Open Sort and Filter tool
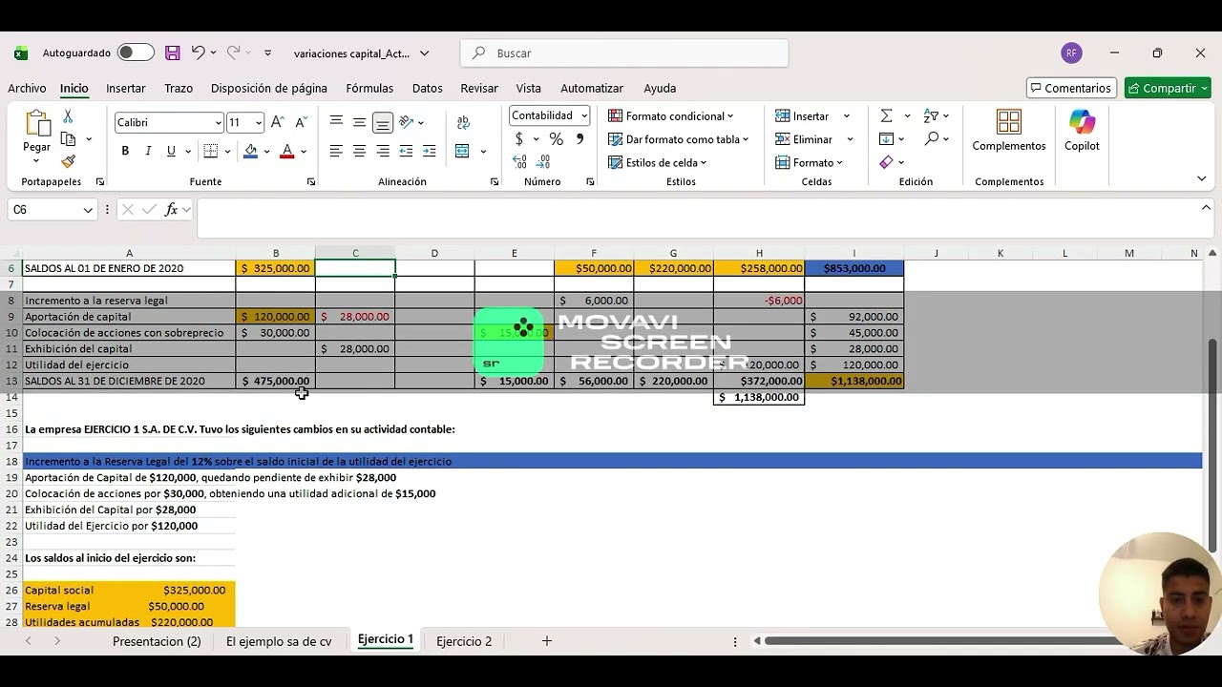The width and height of the screenshot is (1222, 687). pos(931,115)
